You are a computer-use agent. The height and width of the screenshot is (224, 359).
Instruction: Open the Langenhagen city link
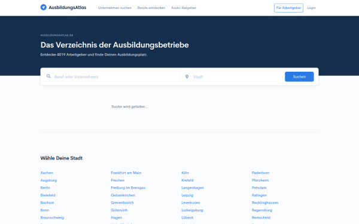(x=193, y=188)
